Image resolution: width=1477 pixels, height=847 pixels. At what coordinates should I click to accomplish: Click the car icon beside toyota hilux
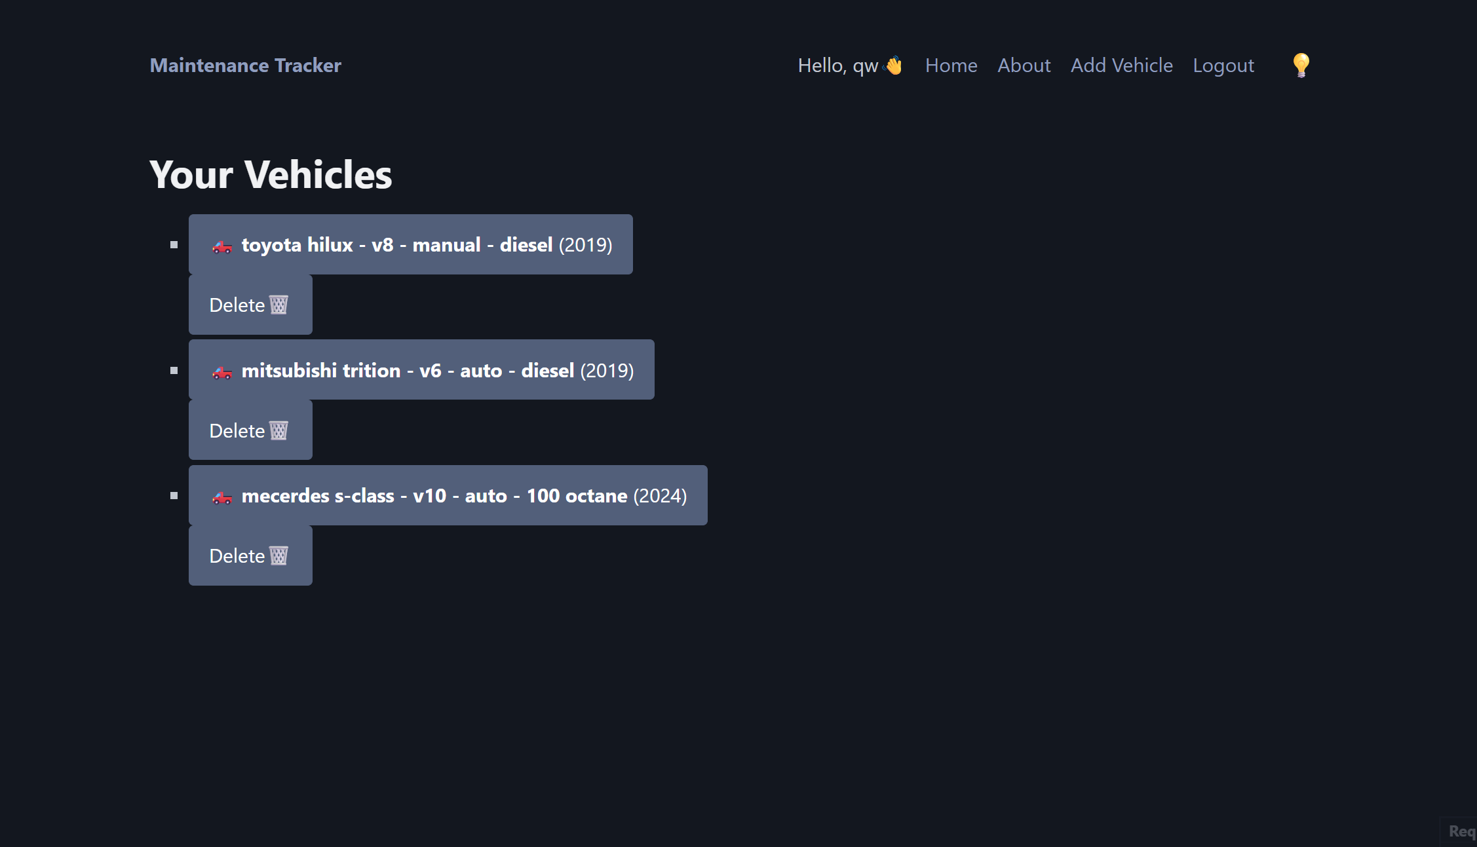(222, 246)
